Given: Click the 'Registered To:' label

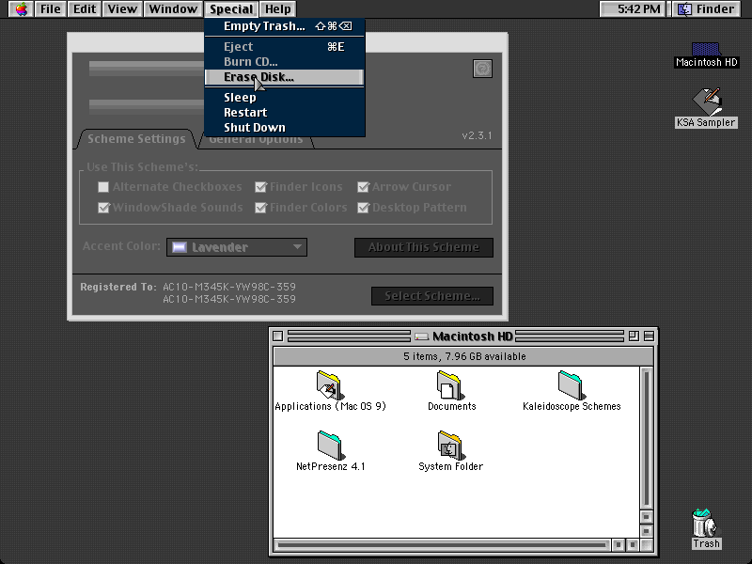Looking at the screenshot, I should (118, 287).
